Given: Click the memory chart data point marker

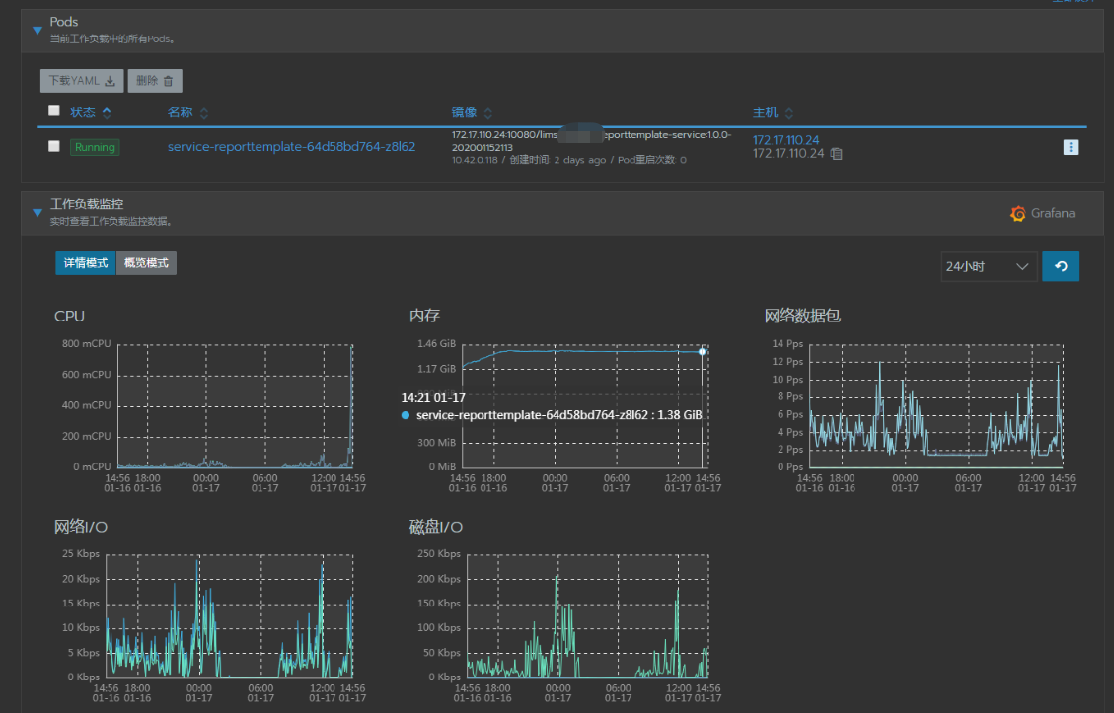Looking at the screenshot, I should click(x=702, y=351).
